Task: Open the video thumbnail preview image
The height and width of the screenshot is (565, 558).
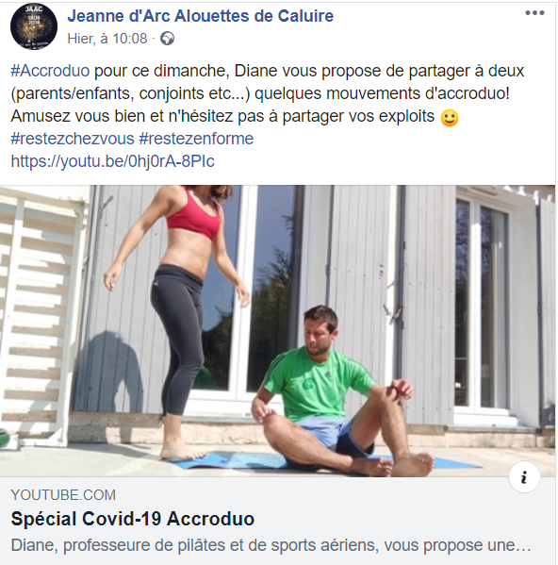Action: 277,331
